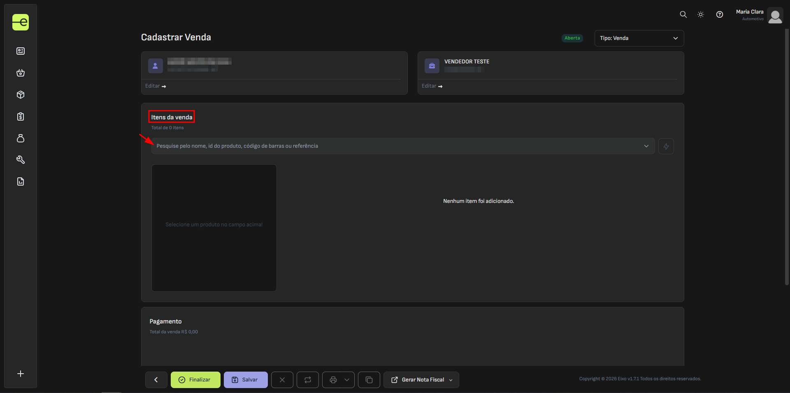This screenshot has width=790, height=393.
Task: Click the lightning quick-add icon button
Action: (666, 146)
